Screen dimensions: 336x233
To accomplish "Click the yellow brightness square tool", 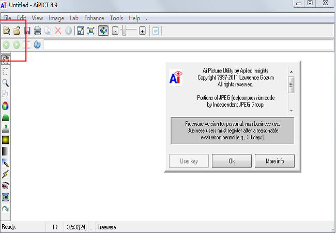I will coord(5,140).
